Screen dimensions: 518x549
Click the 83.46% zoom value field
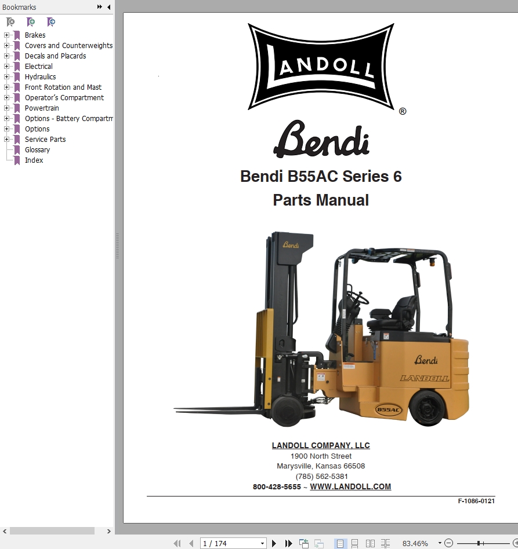[415, 543]
